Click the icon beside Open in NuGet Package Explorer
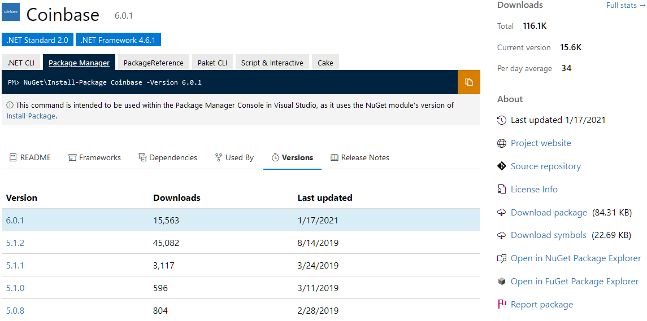This screenshot has height=321, width=647. tap(502, 258)
